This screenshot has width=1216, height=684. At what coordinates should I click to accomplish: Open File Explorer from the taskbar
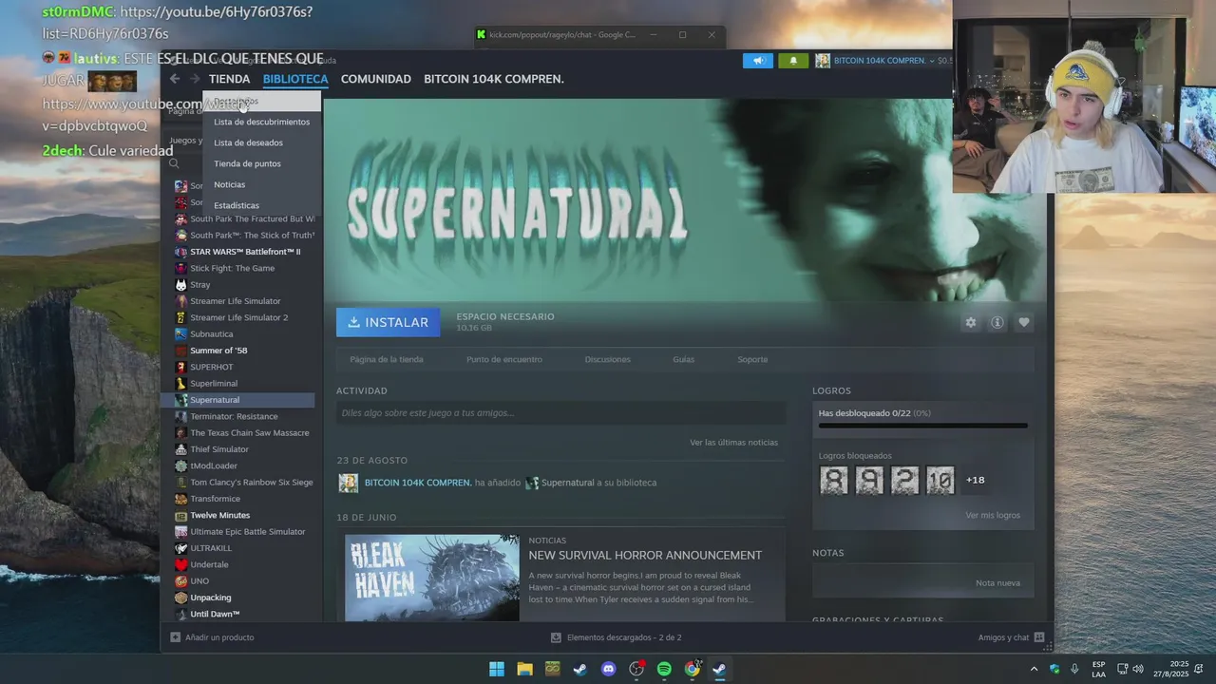[524, 669]
